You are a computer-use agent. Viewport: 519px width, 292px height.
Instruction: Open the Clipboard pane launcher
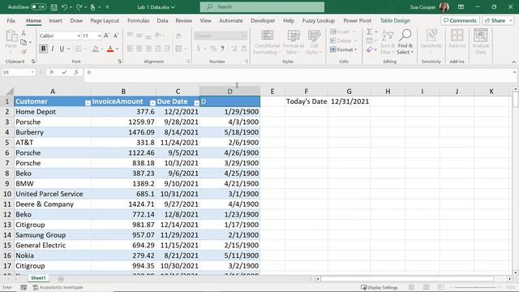tap(33, 62)
